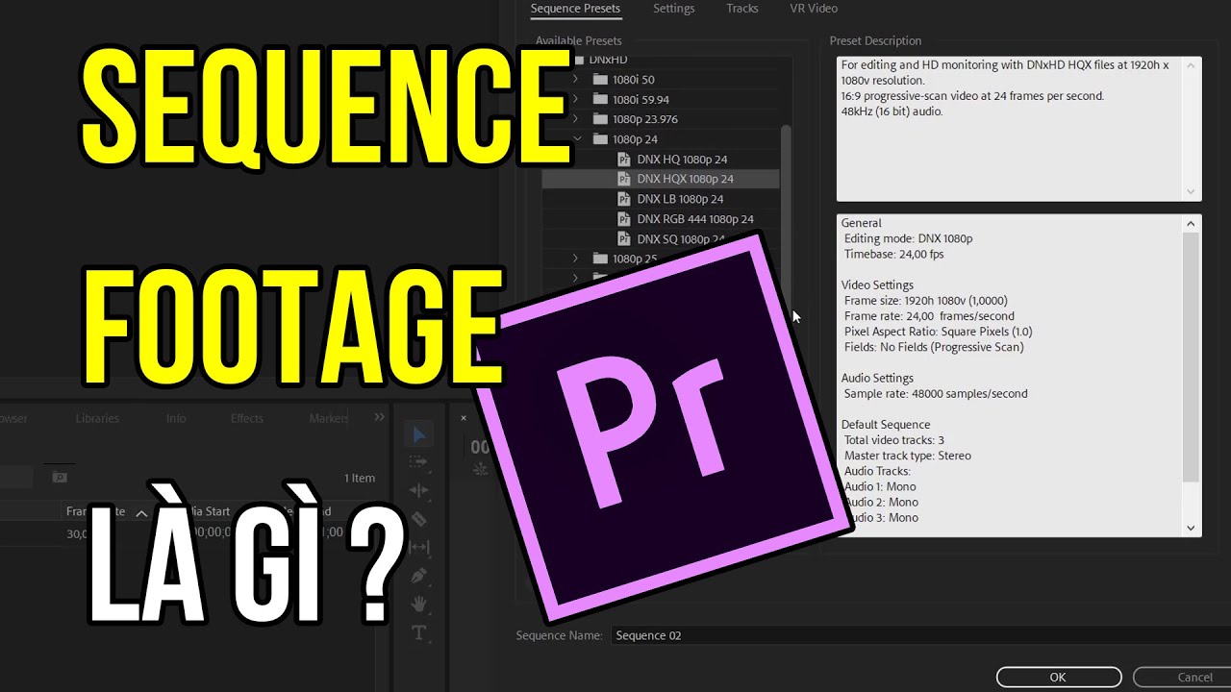The height and width of the screenshot is (692, 1231).
Task: Select the Slip tool
Action: 418,547
